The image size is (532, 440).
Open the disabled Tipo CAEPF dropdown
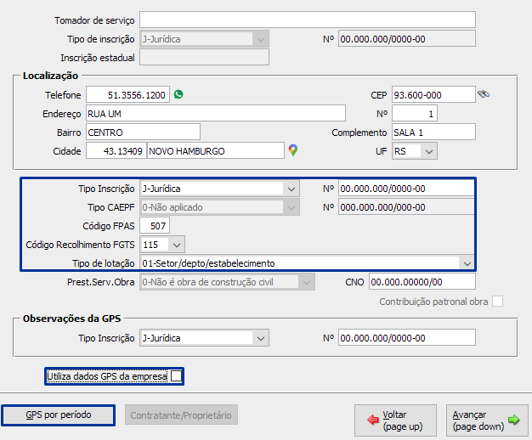coord(291,207)
